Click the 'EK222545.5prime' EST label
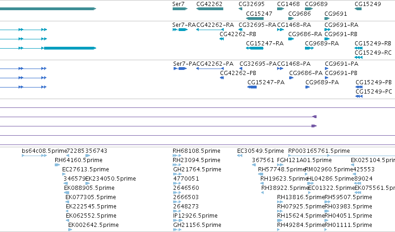Image resolution: width=395 pixels, height=232 pixels. pyautogui.click(x=91, y=207)
